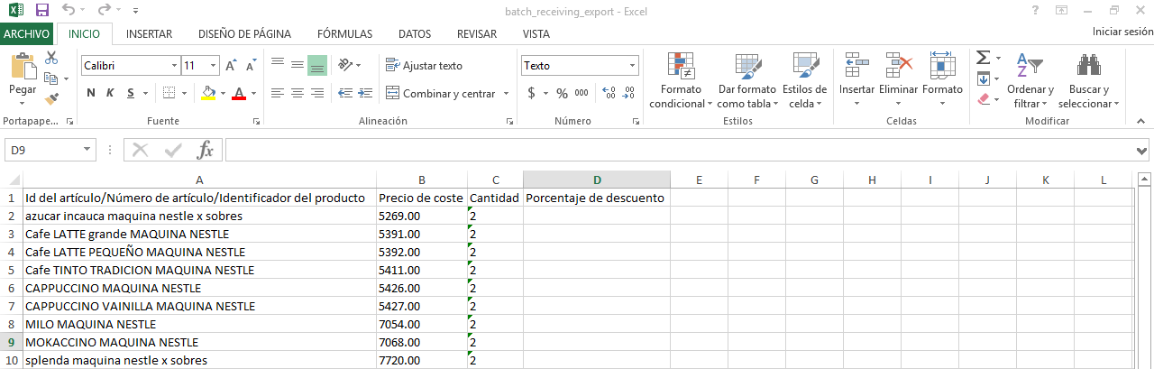Viewport: 1154px width, 369px height.
Task: Open Ordenar y filtrar menu
Action: coord(1030,80)
